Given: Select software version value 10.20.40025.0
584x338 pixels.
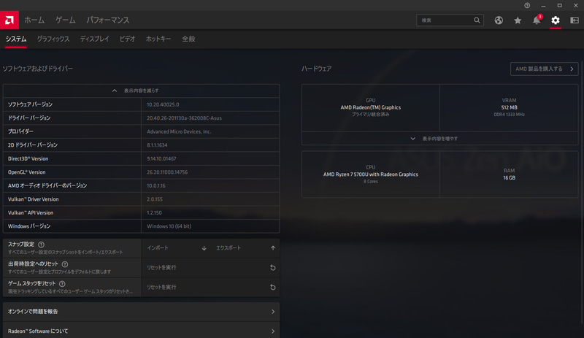Looking at the screenshot, I should pos(163,104).
